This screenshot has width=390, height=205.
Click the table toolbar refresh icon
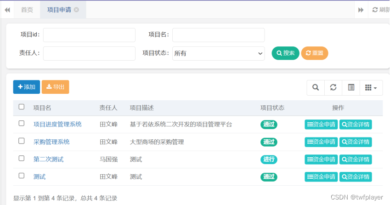click(x=333, y=88)
